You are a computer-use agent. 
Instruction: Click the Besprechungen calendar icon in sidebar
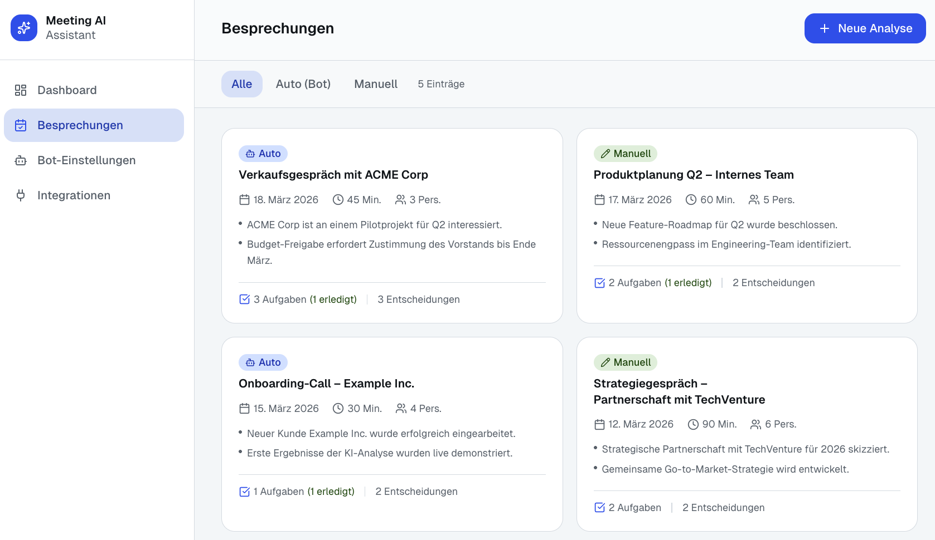(21, 125)
